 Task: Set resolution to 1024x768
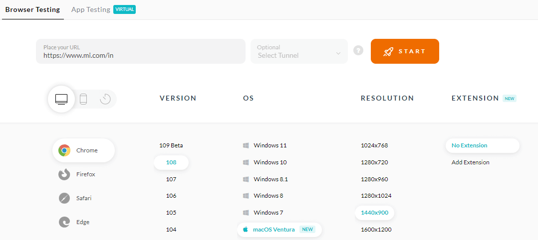tap(374, 145)
